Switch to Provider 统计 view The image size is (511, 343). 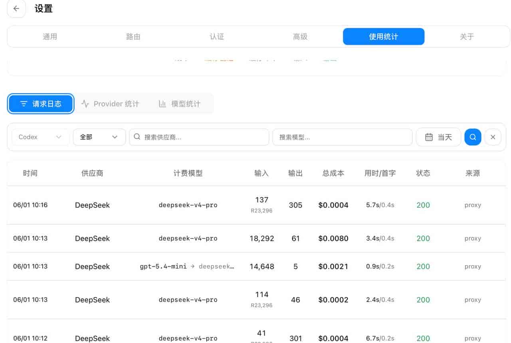[110, 104]
